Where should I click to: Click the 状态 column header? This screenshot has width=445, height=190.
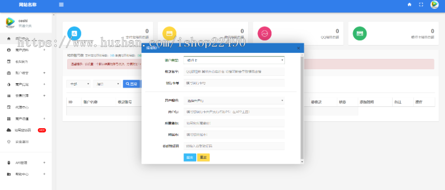(342, 102)
